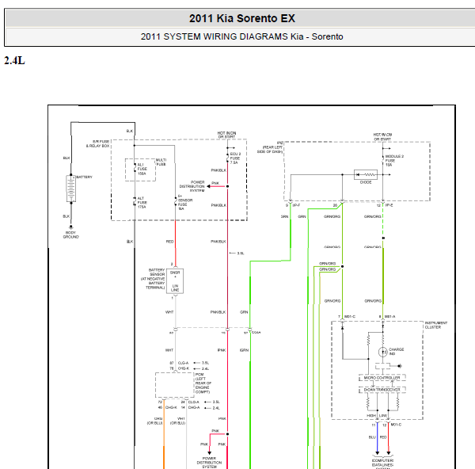Click the GRN/ORG splice dot on the pin 20 wire
The height and width of the screenshot is (469, 475).
pyautogui.click(x=342, y=266)
